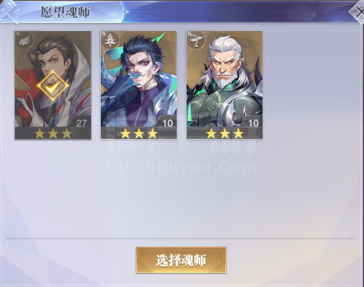The height and width of the screenshot is (287, 364).
Task: Click the three-star rating of second card
Action: pyautogui.click(x=139, y=133)
